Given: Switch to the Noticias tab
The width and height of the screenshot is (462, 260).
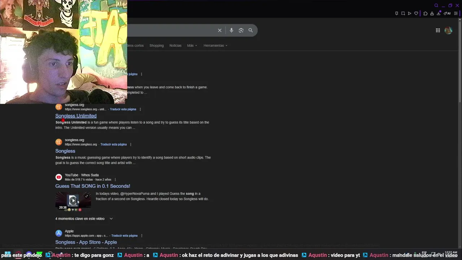Looking at the screenshot, I should pos(175,45).
